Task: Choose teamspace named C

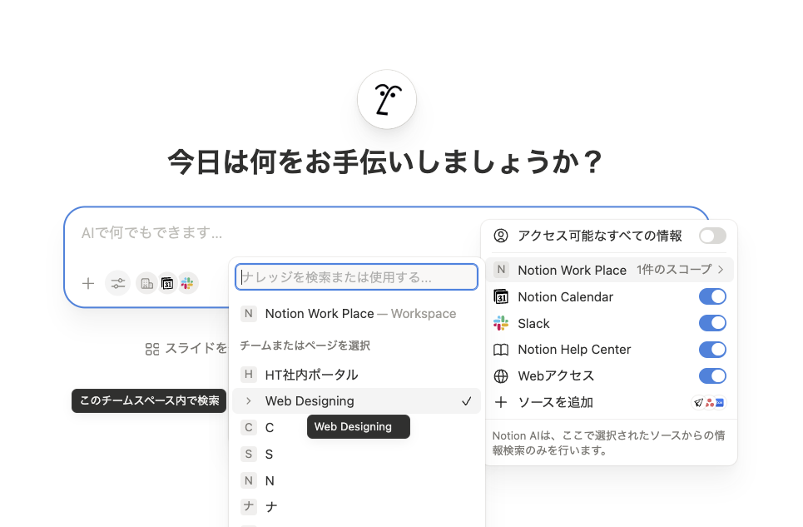Action: pos(356,427)
